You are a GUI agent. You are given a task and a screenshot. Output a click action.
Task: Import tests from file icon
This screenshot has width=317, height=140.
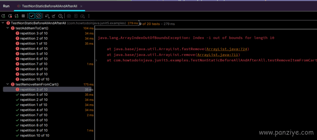(x=75, y=16)
